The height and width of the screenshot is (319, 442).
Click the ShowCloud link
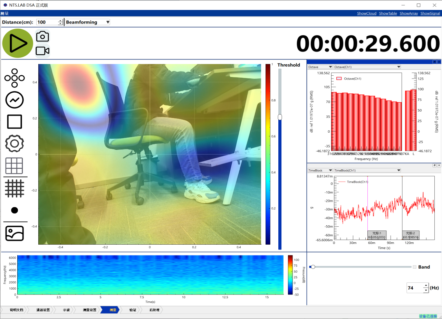pyautogui.click(x=367, y=13)
